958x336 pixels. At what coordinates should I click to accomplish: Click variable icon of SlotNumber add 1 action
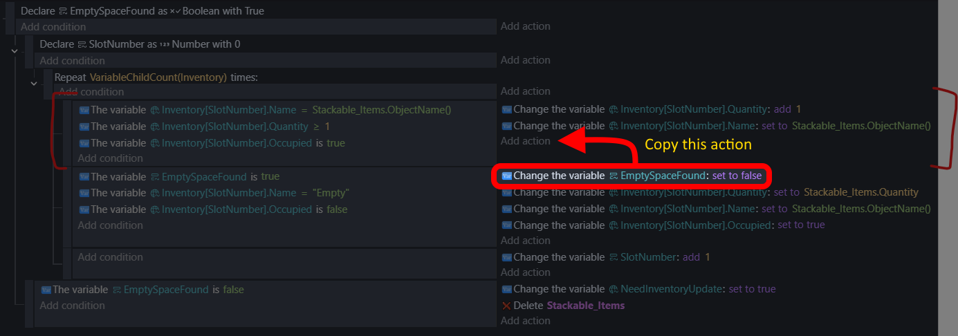point(506,257)
